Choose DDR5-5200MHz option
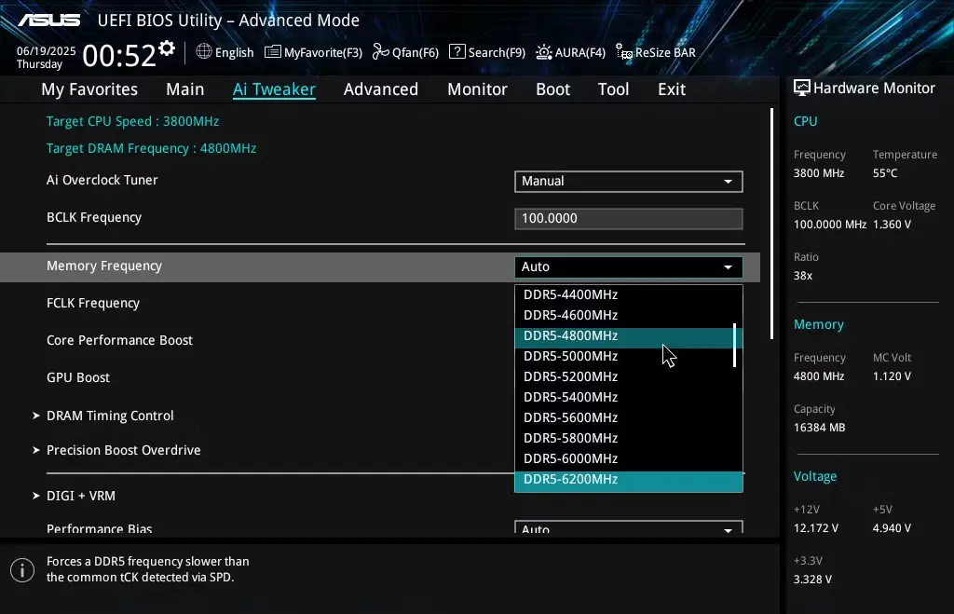The image size is (954, 614). (x=629, y=376)
